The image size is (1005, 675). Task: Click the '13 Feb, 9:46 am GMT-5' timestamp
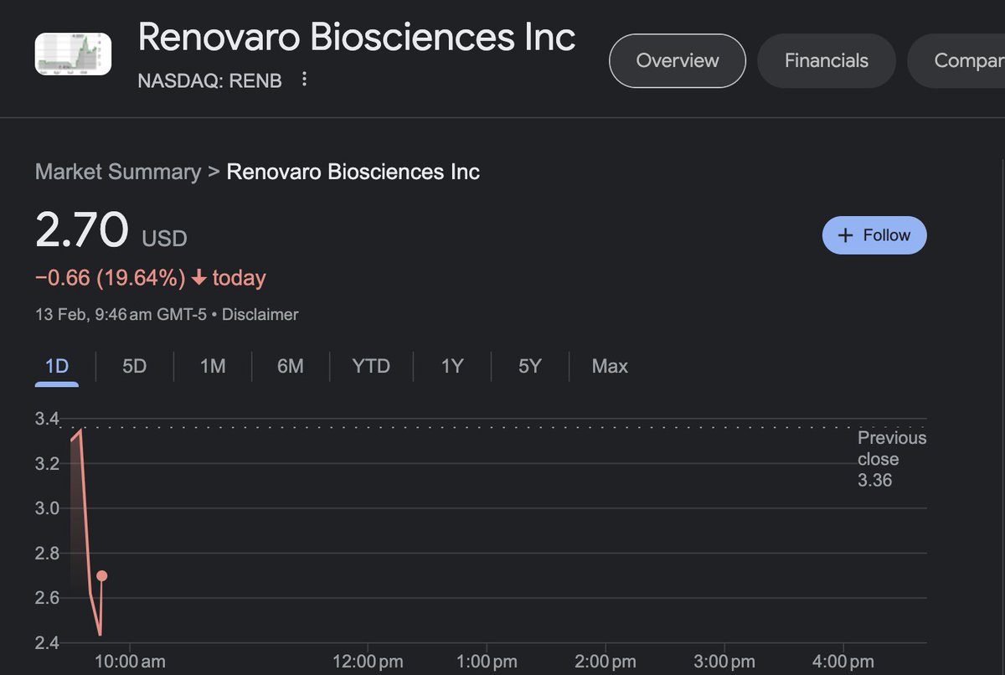coord(121,315)
